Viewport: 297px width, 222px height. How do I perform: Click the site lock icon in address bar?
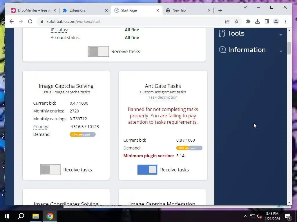tap(42, 21)
